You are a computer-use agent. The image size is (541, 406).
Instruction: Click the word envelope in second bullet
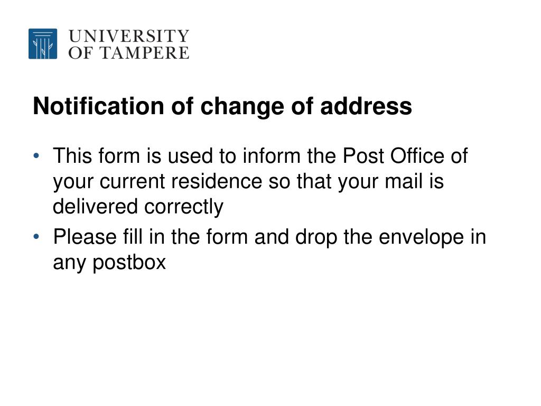click(x=421, y=237)
